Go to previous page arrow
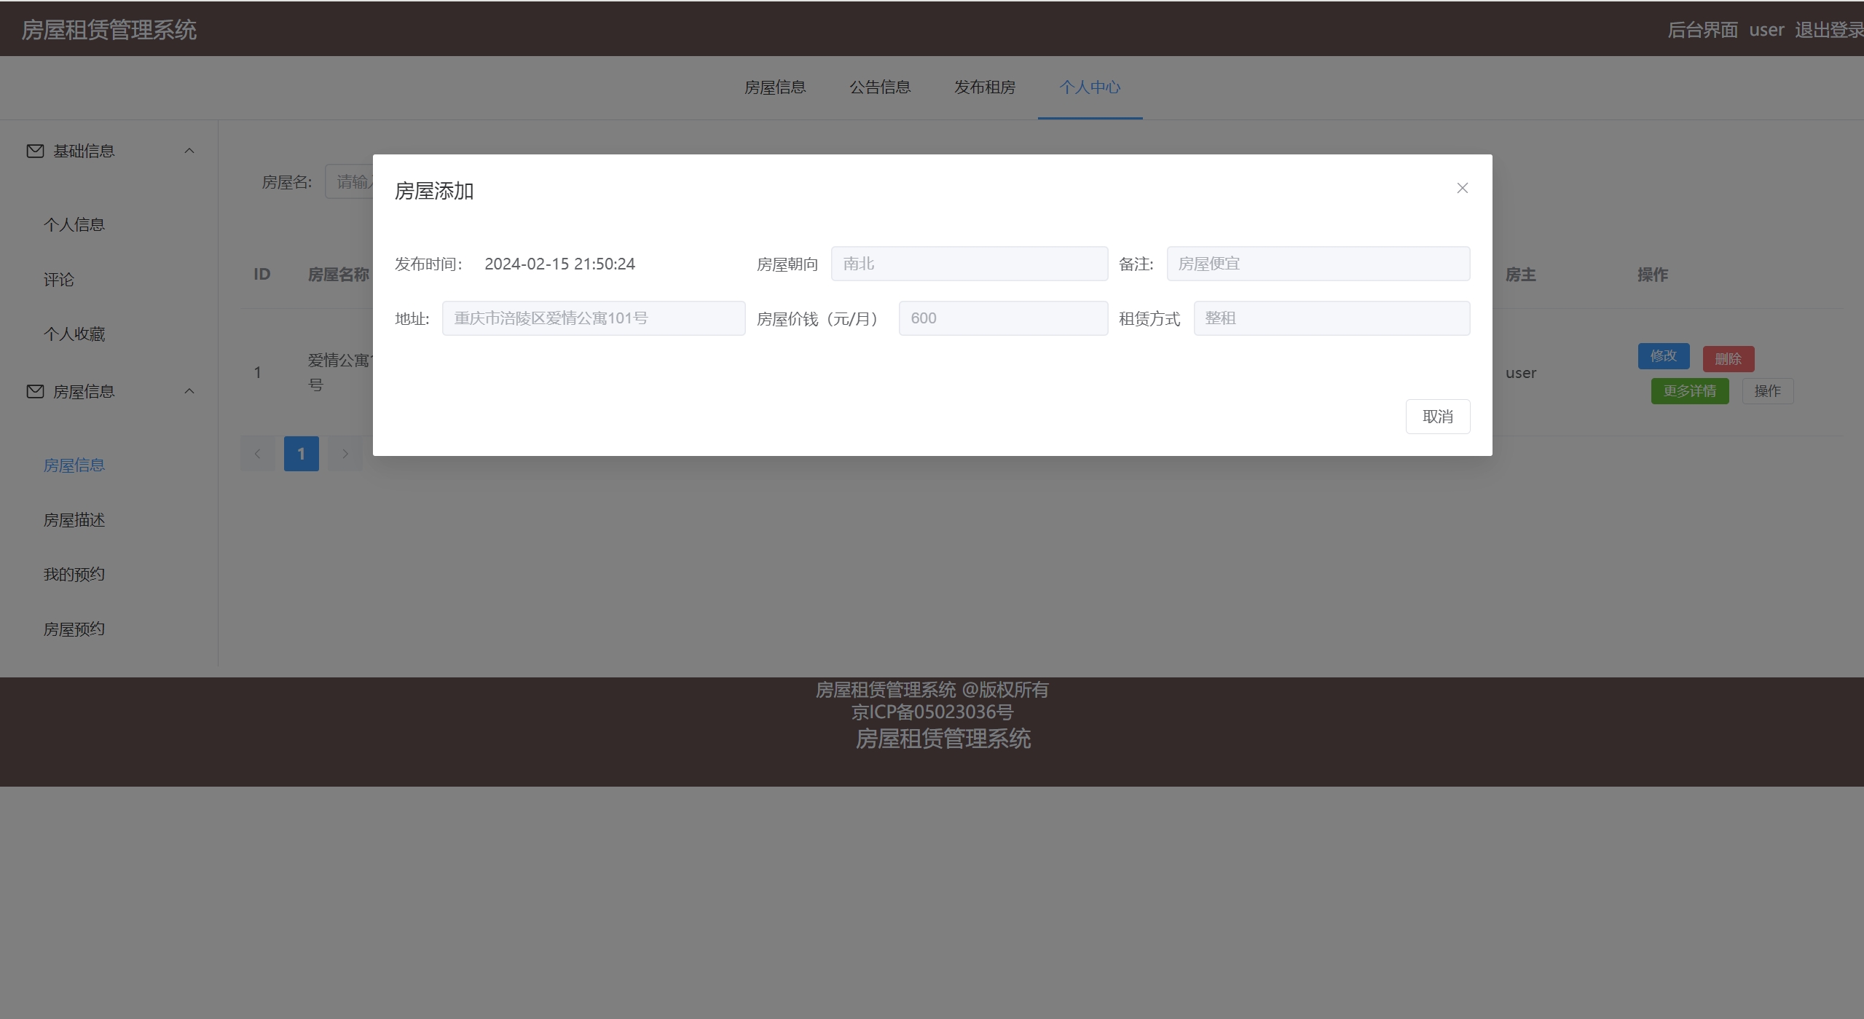Image resolution: width=1864 pixels, height=1019 pixels. click(x=258, y=454)
